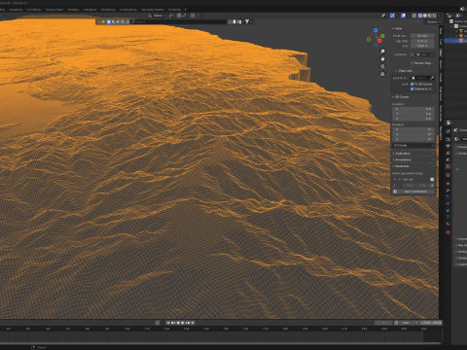Screen dimensions: 467x350
Task: Switch to the UV Editing workspace tab
Action: pyautogui.click(x=33, y=10)
